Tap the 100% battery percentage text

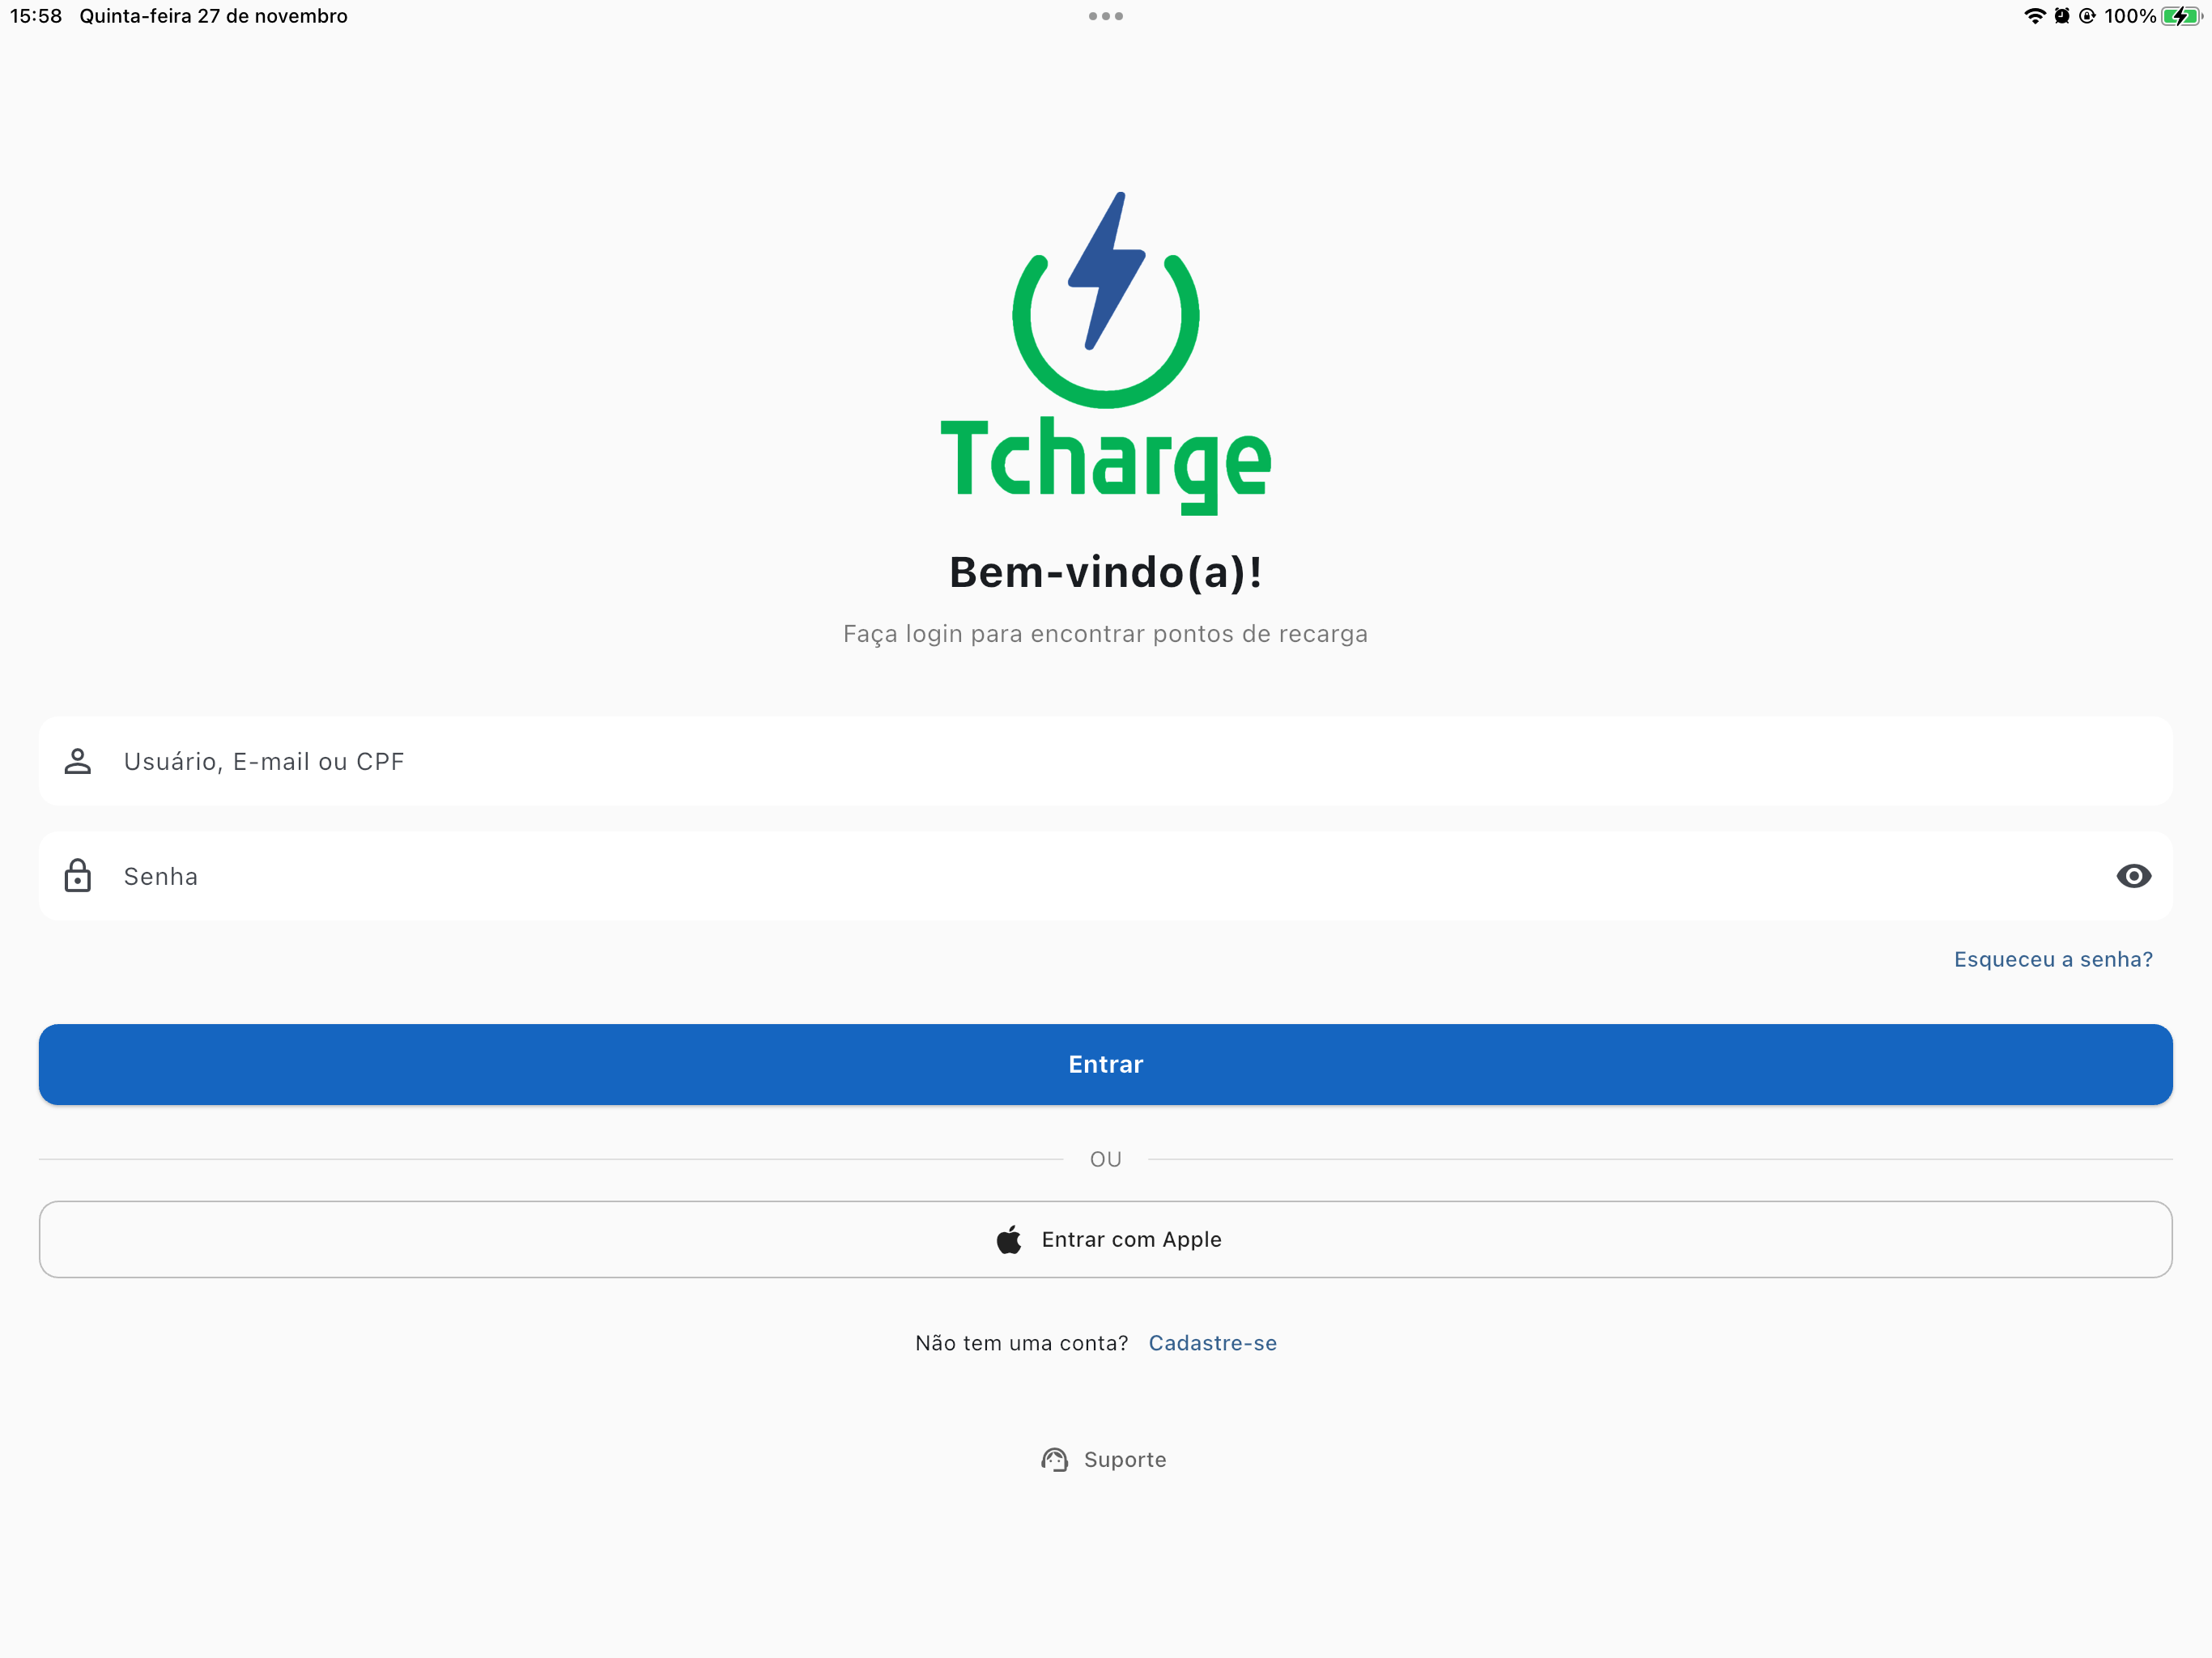pyautogui.click(x=2129, y=16)
